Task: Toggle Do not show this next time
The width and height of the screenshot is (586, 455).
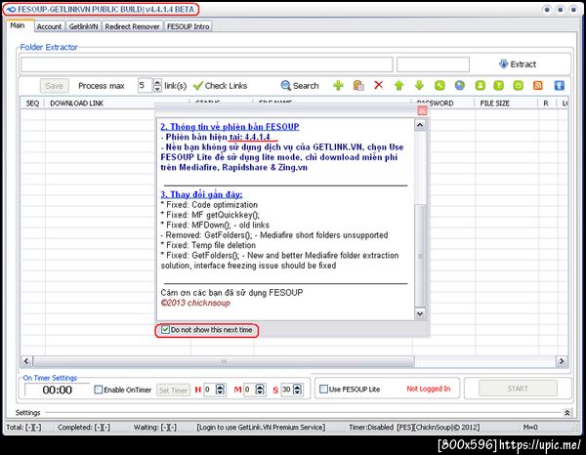Action: point(165,330)
